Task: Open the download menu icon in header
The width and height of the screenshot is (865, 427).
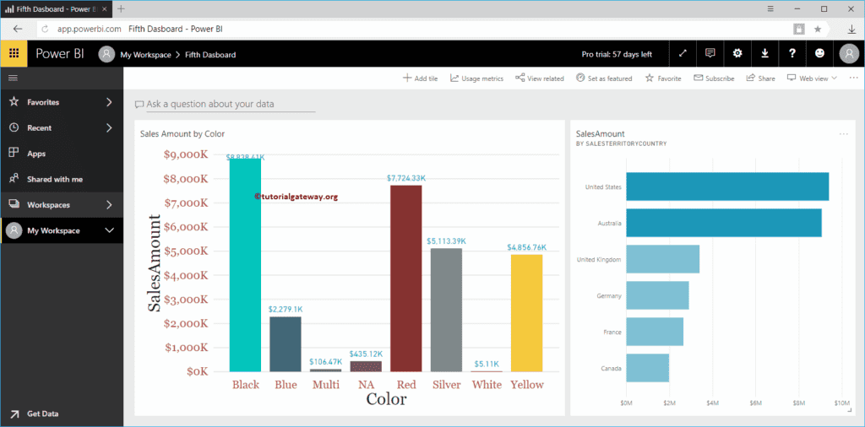Action: pyautogui.click(x=764, y=53)
